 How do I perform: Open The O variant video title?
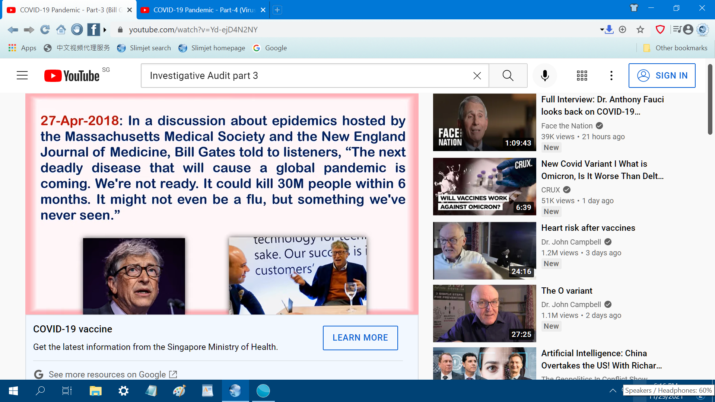(x=566, y=291)
